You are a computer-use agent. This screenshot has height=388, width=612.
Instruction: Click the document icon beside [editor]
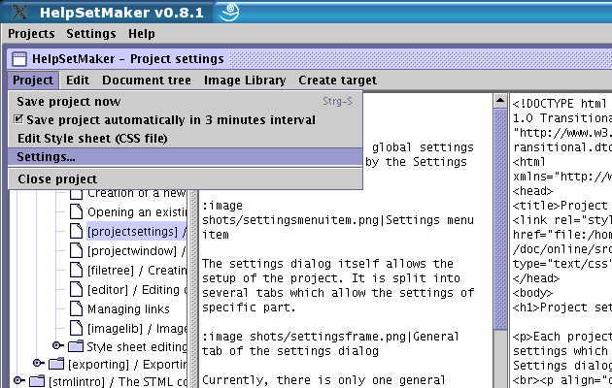(x=76, y=289)
